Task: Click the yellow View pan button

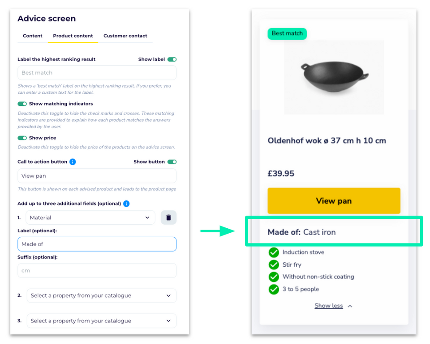Action: [334, 201]
